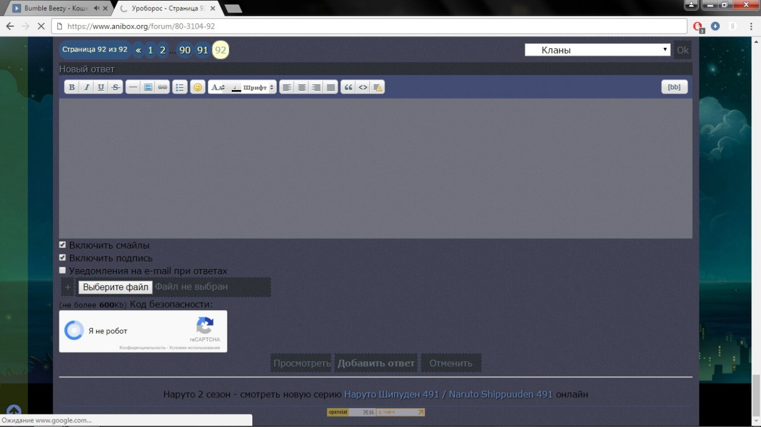Insert a hyperlink with the chain icon
The height and width of the screenshot is (427, 761).
pyautogui.click(x=163, y=87)
